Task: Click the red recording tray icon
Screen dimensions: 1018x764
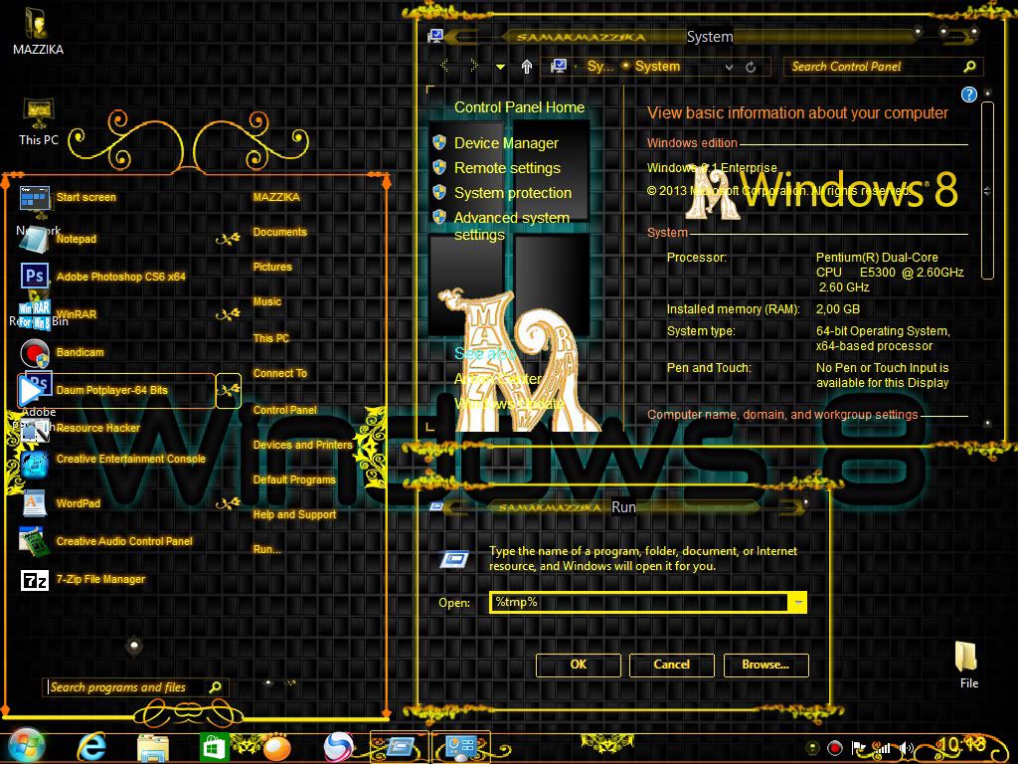Action: (835, 748)
